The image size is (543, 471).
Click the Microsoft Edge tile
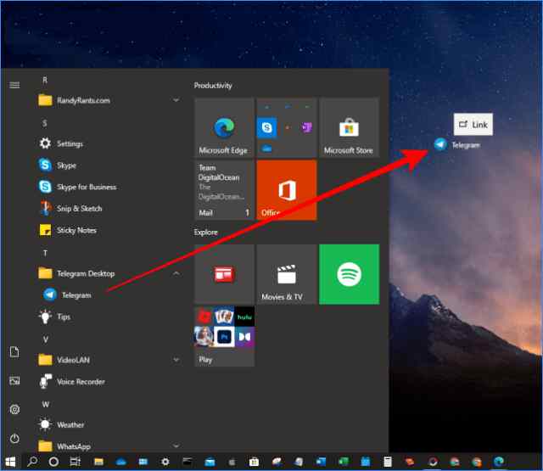coord(224,128)
